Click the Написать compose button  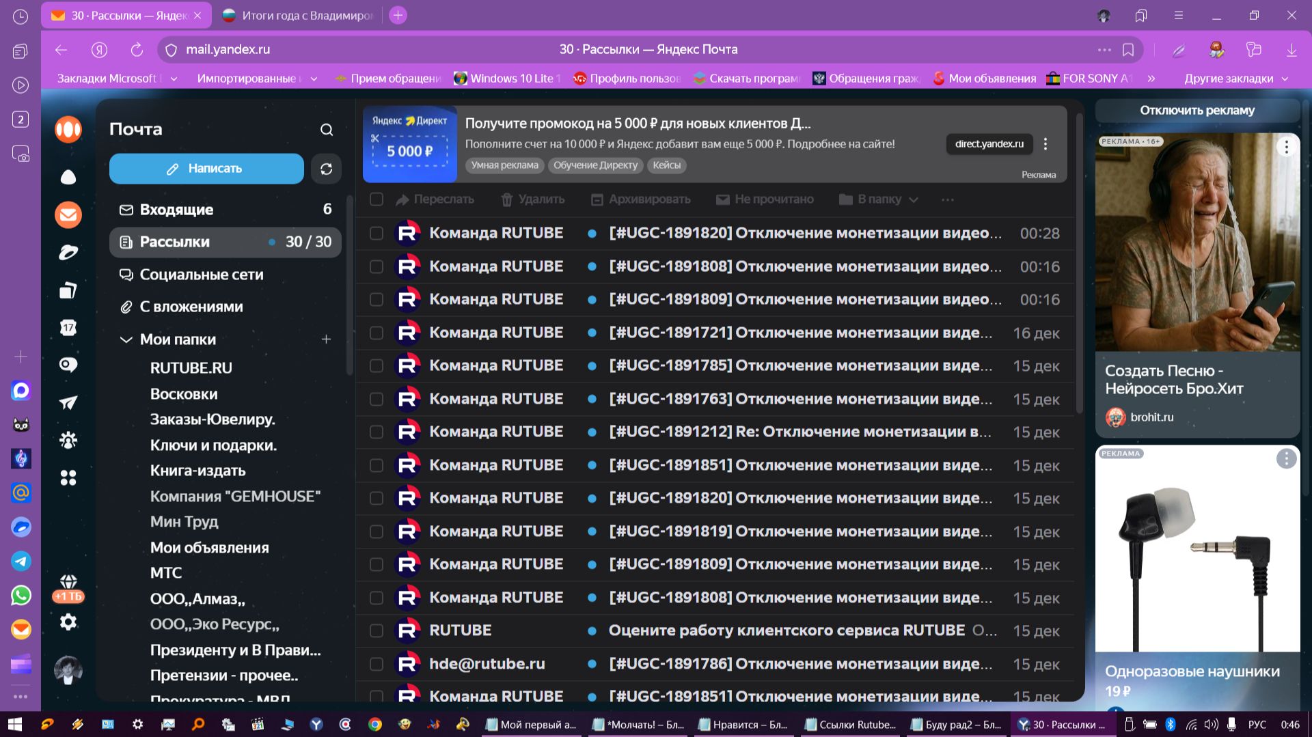(206, 169)
